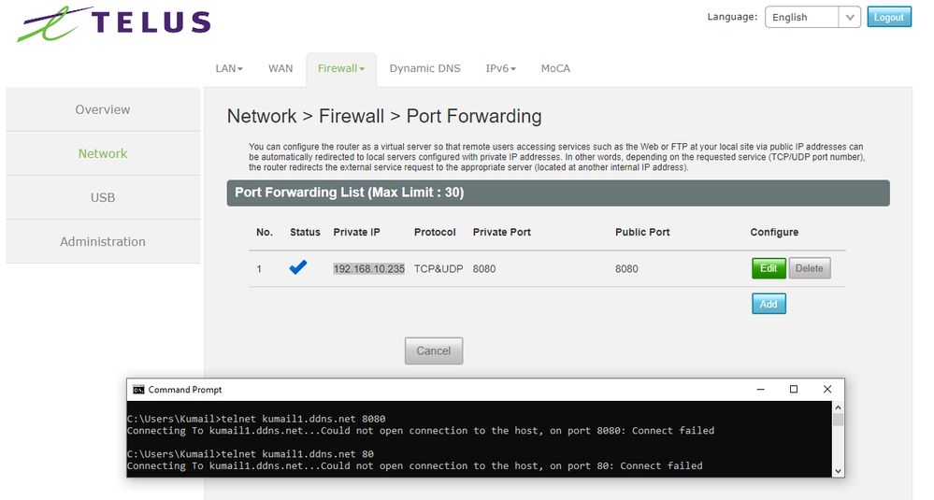The image size is (934, 500).
Task: Expand the Firewall menu
Action: click(340, 68)
